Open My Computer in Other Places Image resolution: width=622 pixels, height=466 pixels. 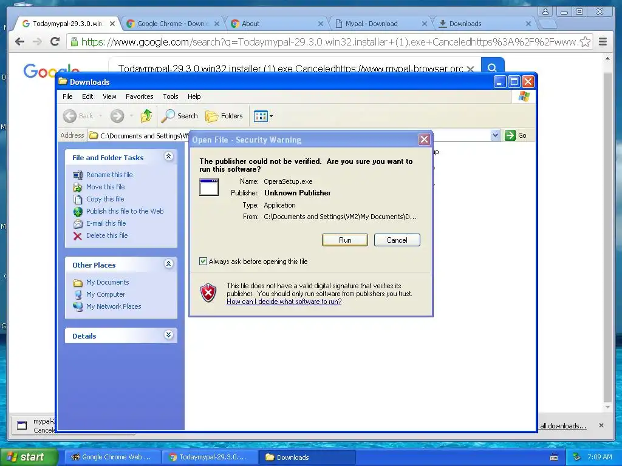[106, 294]
